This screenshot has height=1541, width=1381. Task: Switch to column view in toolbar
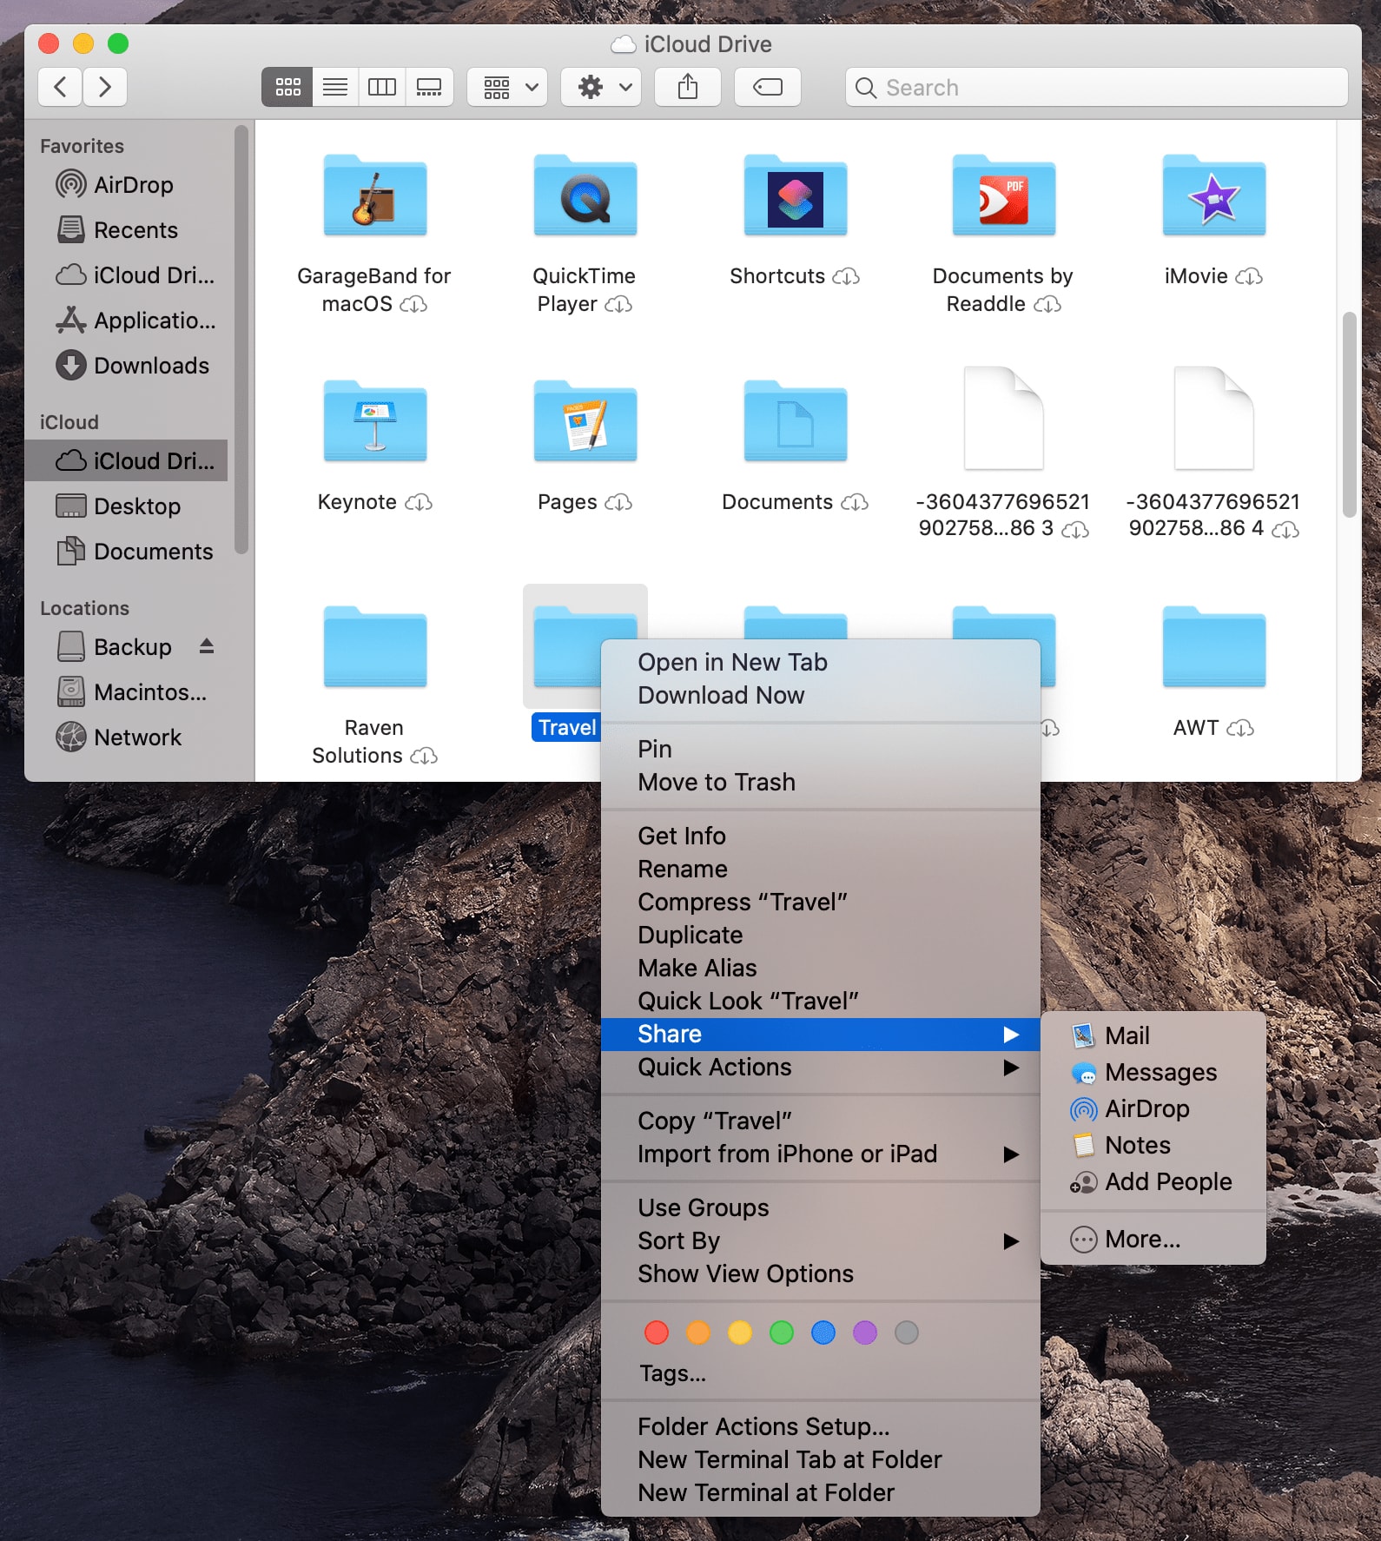tap(382, 87)
